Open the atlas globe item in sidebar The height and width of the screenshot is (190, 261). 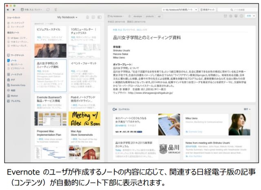pyautogui.click(x=11, y=91)
